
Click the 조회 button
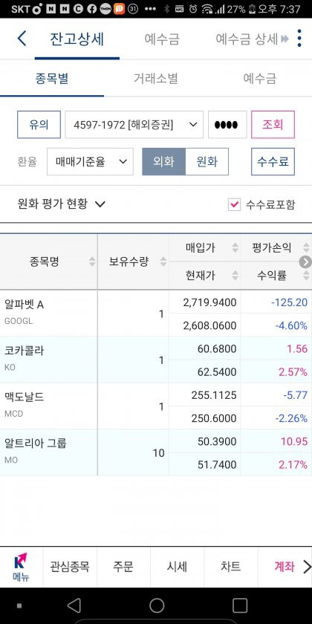[x=273, y=125]
